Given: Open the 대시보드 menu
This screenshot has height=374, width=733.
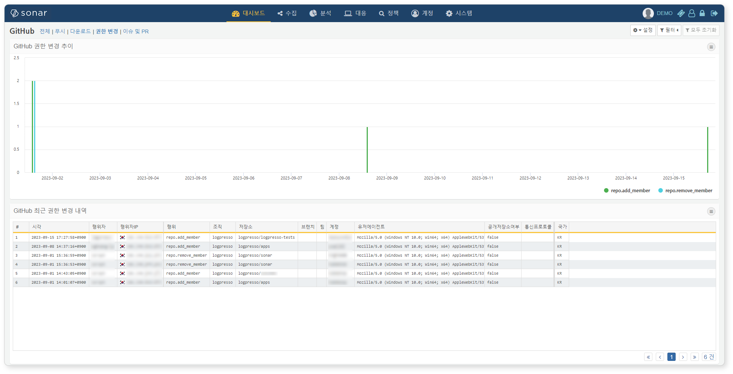Looking at the screenshot, I should [x=248, y=13].
